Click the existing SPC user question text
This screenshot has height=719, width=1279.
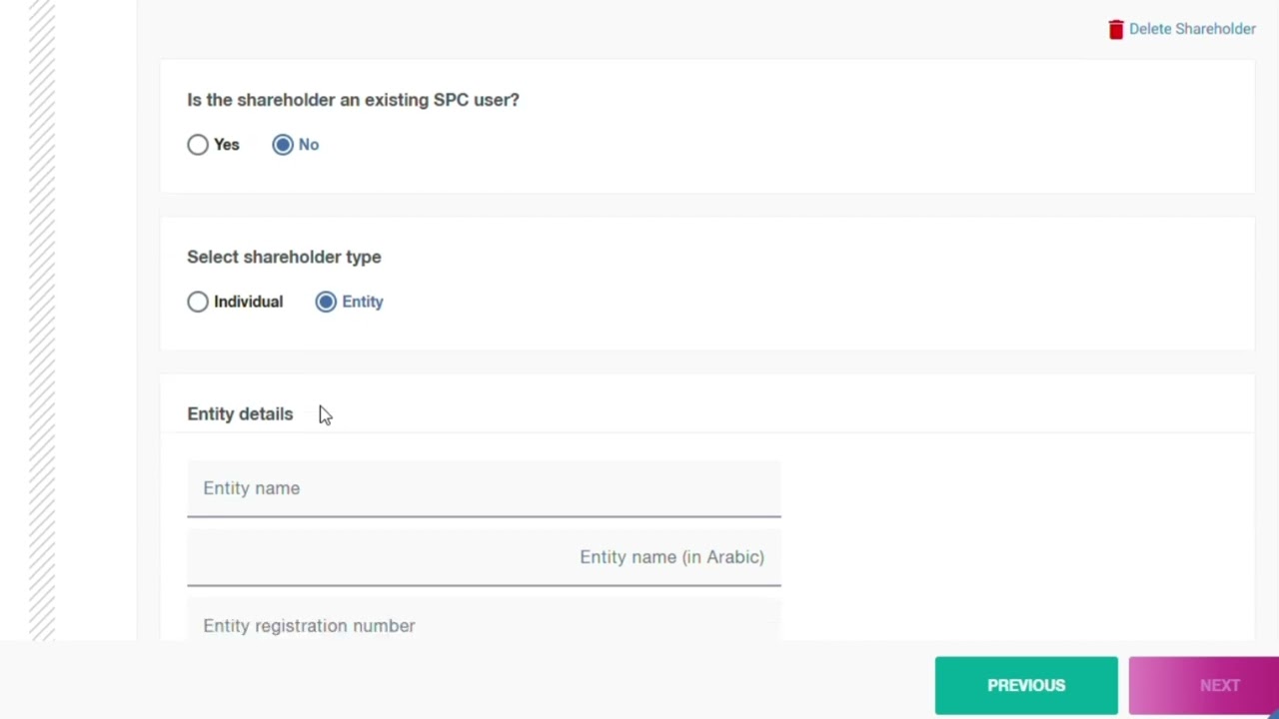[x=353, y=100]
